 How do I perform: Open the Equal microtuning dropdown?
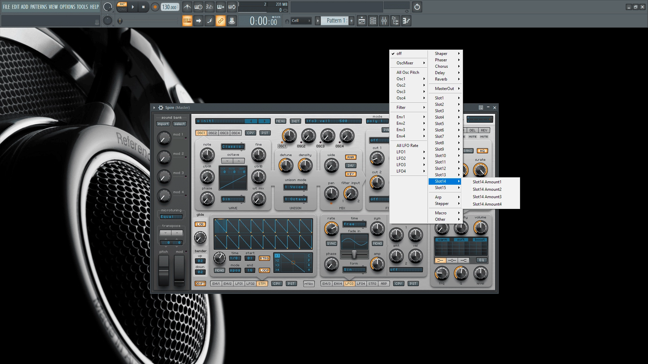click(x=171, y=217)
